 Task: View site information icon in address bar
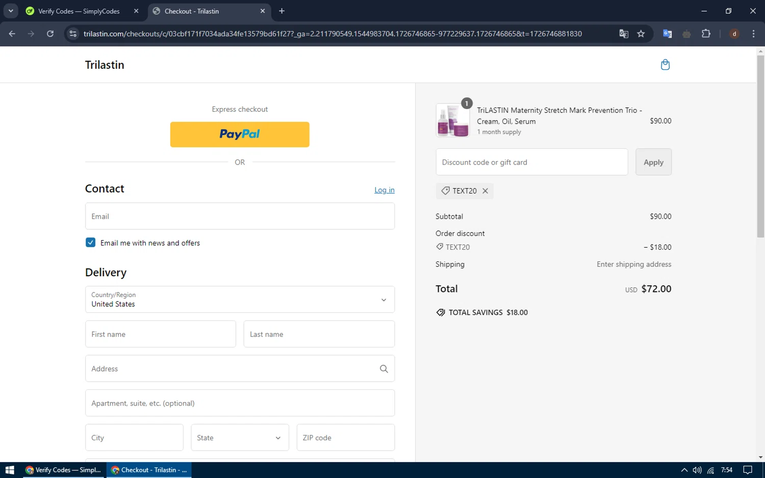pos(73,34)
